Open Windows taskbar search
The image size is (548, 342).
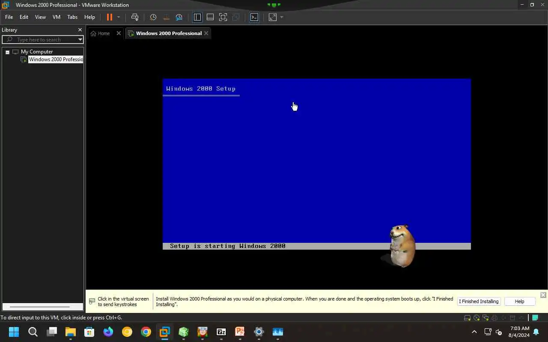pyautogui.click(x=33, y=332)
